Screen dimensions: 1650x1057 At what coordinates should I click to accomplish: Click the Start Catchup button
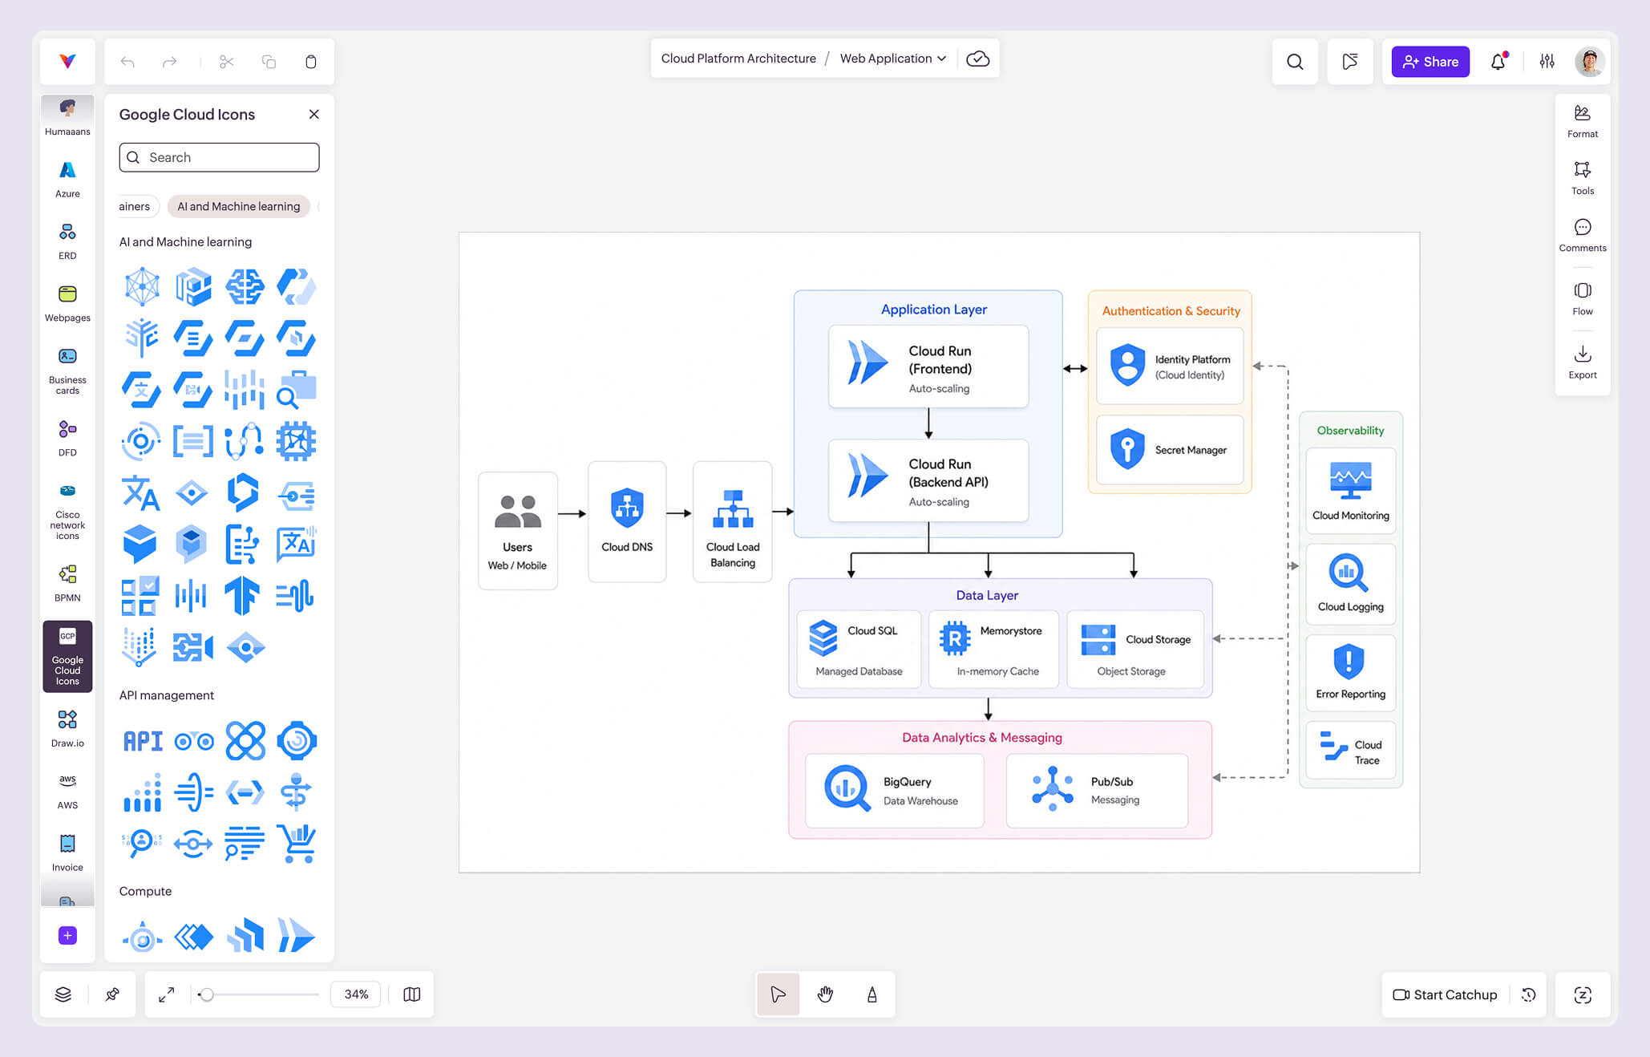click(x=1445, y=994)
